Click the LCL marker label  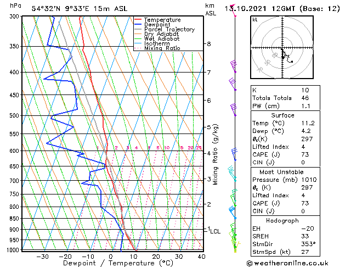coord(215,231)
